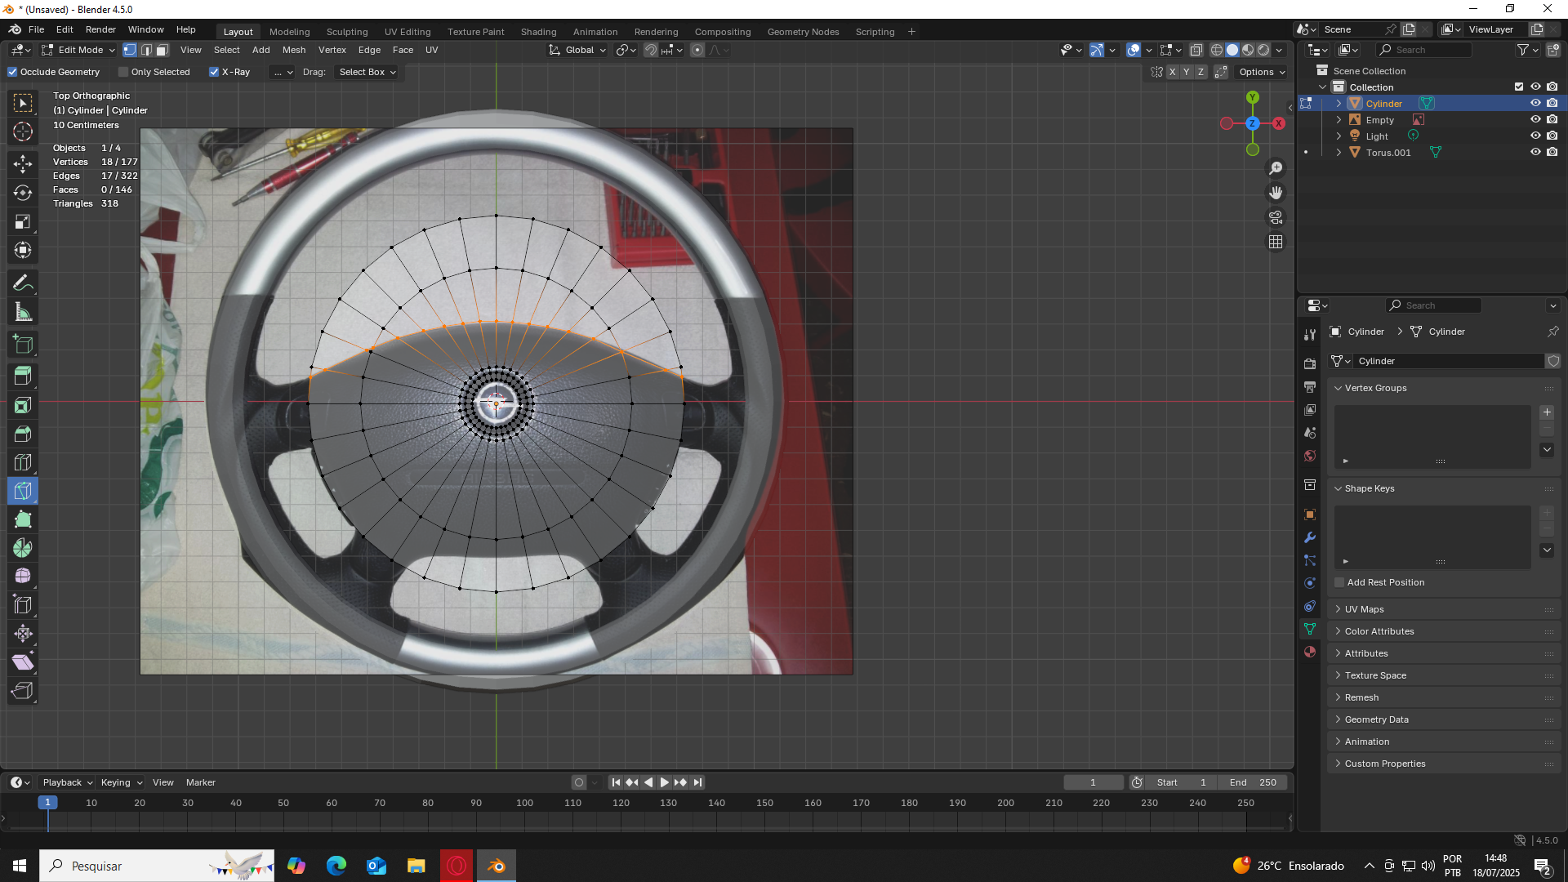Switch to camera view icon
The width and height of the screenshot is (1568, 882).
click(1276, 217)
